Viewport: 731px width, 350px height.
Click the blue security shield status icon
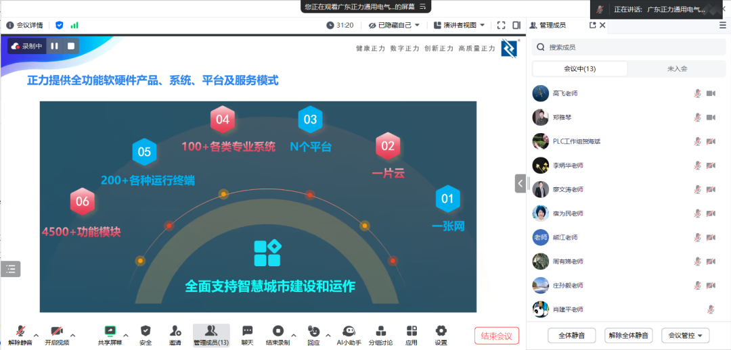click(x=59, y=25)
